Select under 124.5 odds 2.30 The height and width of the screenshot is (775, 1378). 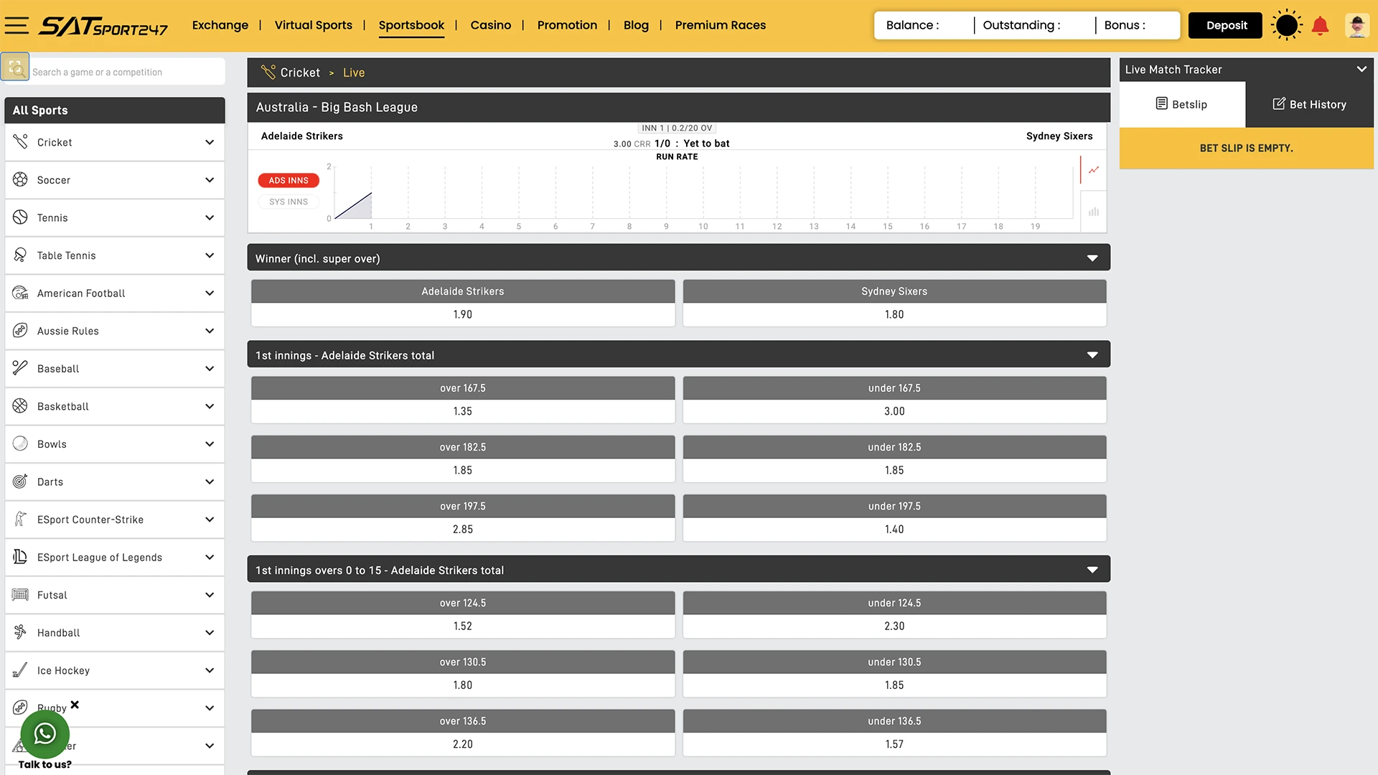tap(894, 626)
